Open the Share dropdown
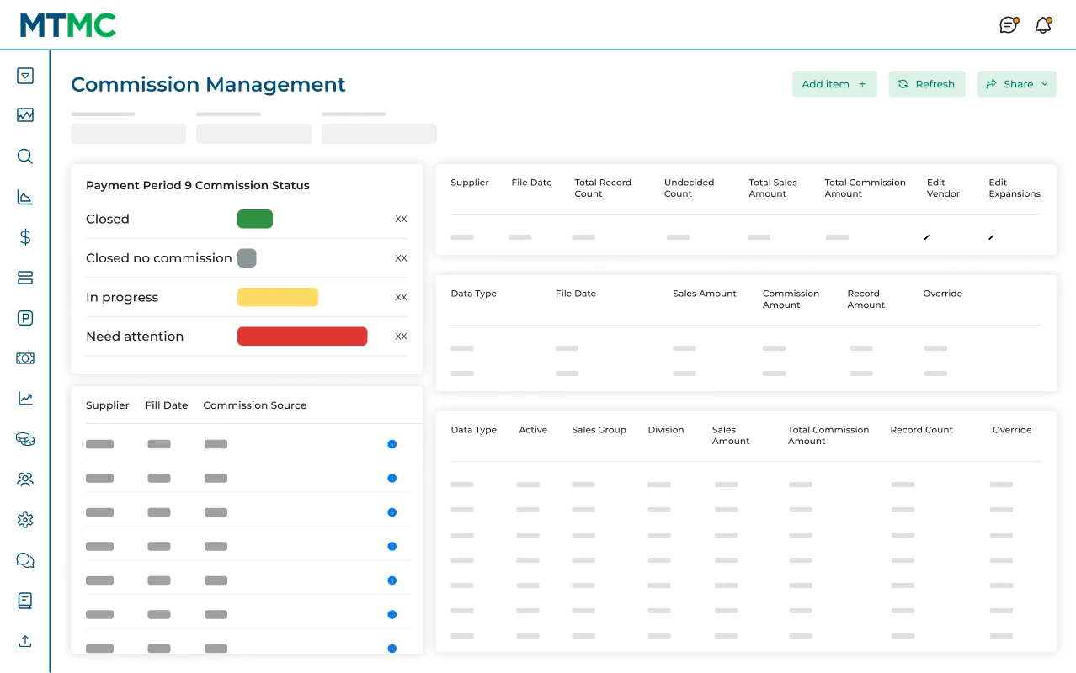 click(x=1017, y=84)
